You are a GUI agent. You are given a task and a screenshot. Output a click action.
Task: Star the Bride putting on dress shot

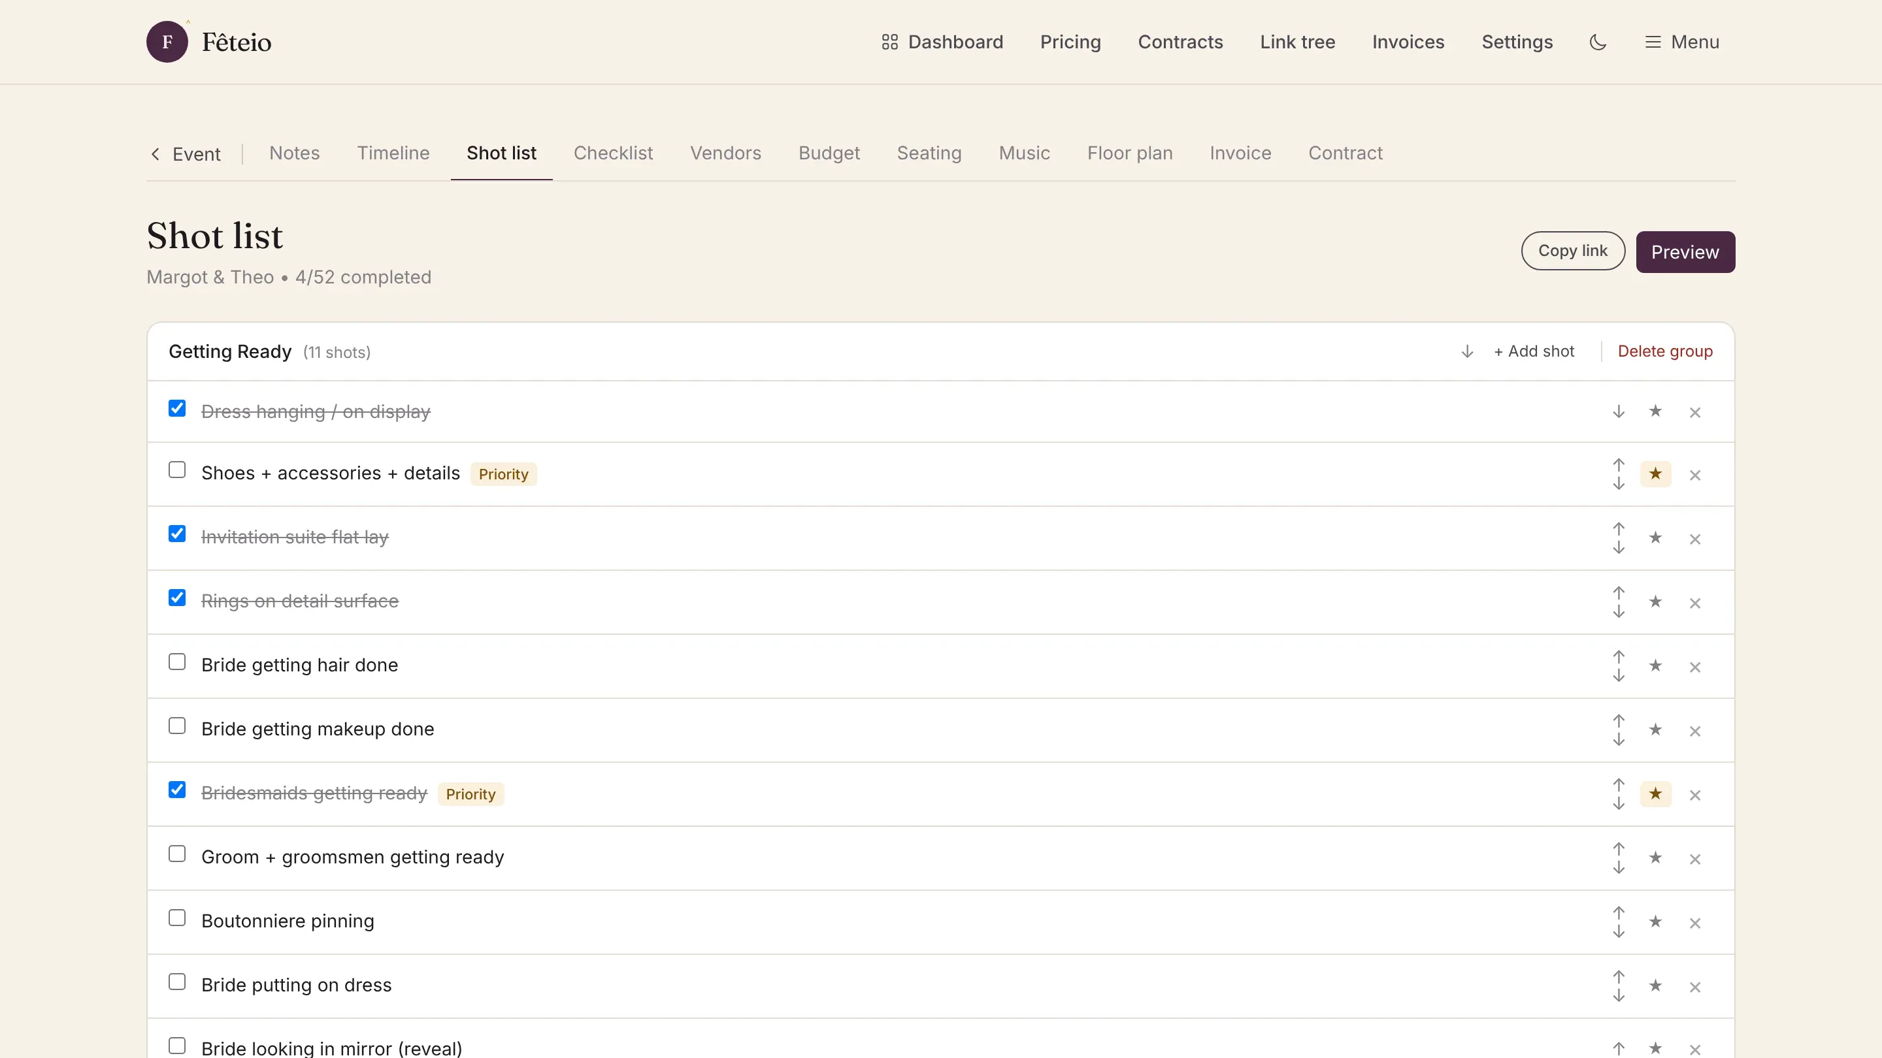(x=1655, y=986)
